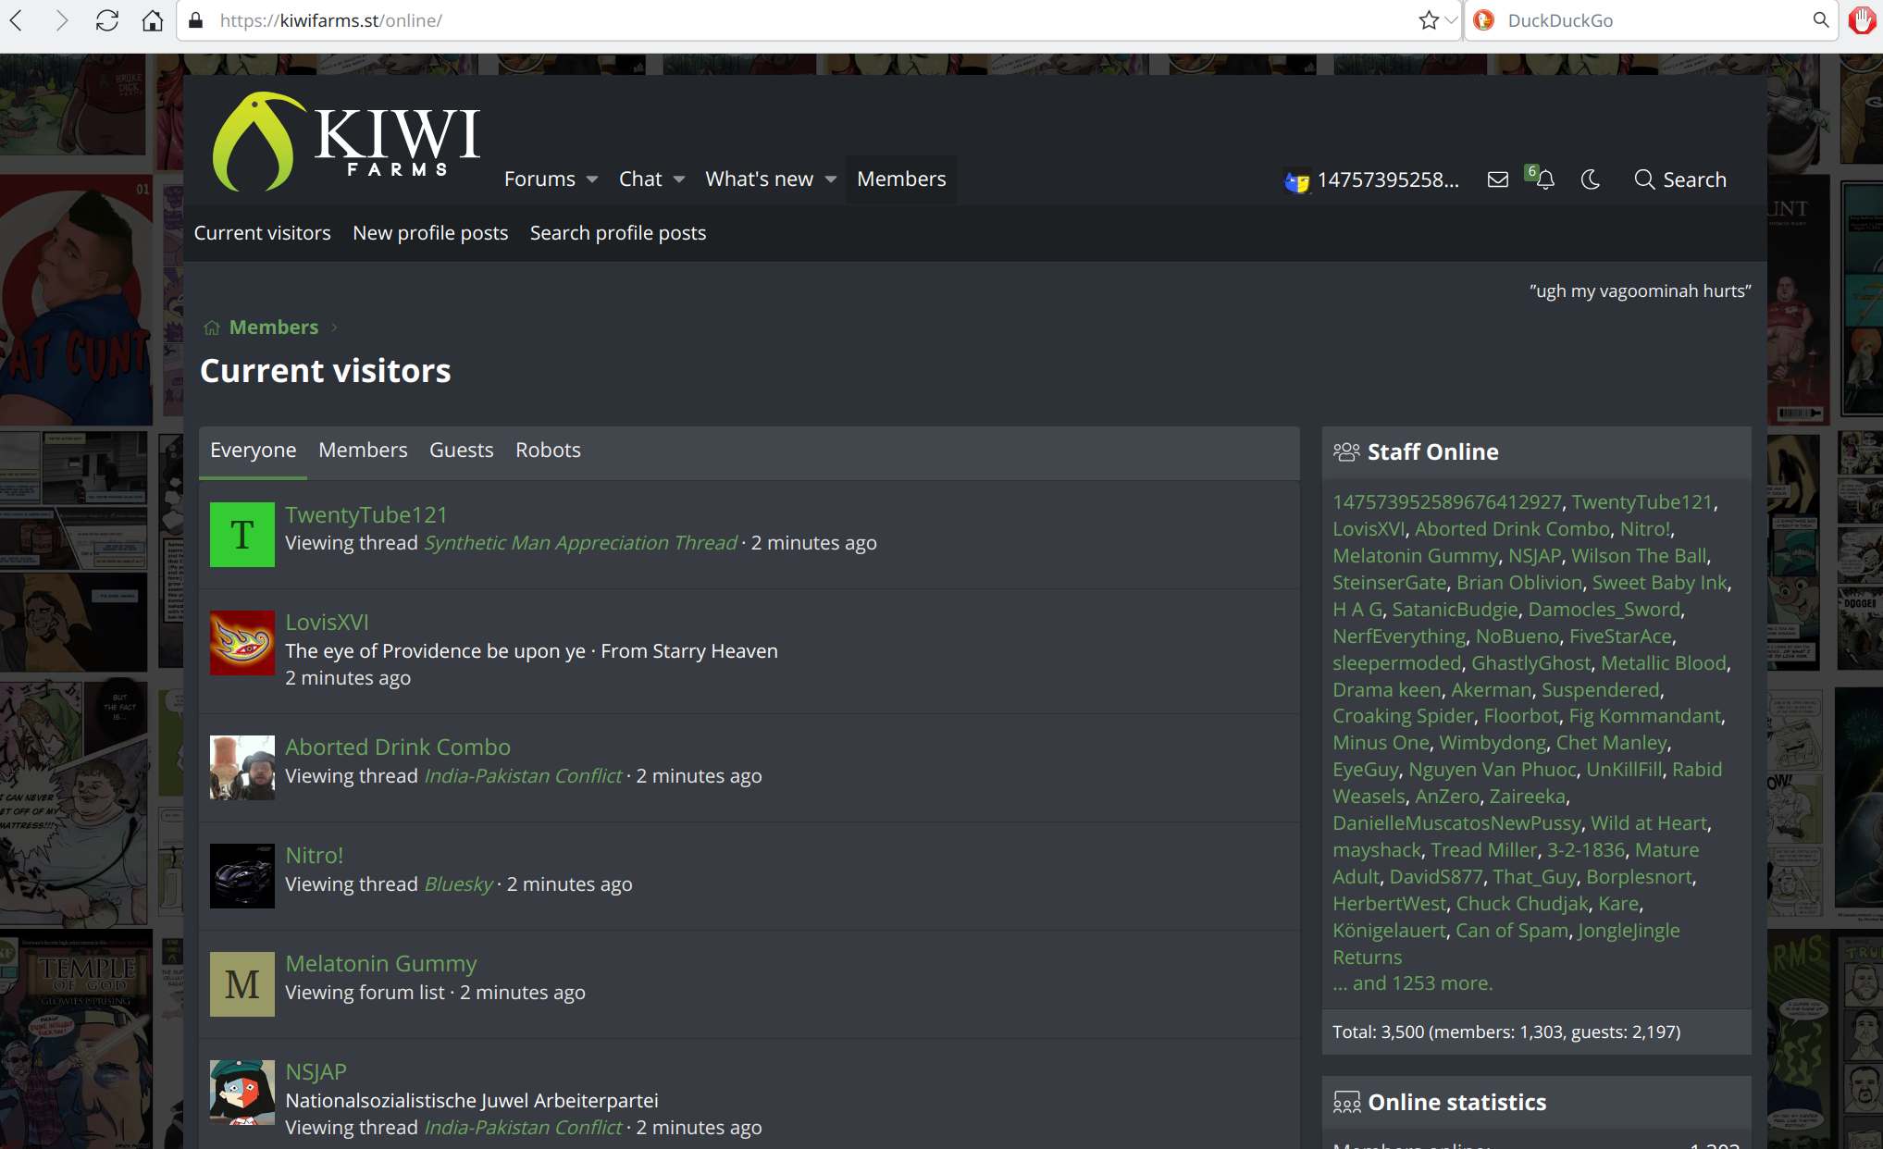Expand the Chat dropdown arrow

[679, 179]
